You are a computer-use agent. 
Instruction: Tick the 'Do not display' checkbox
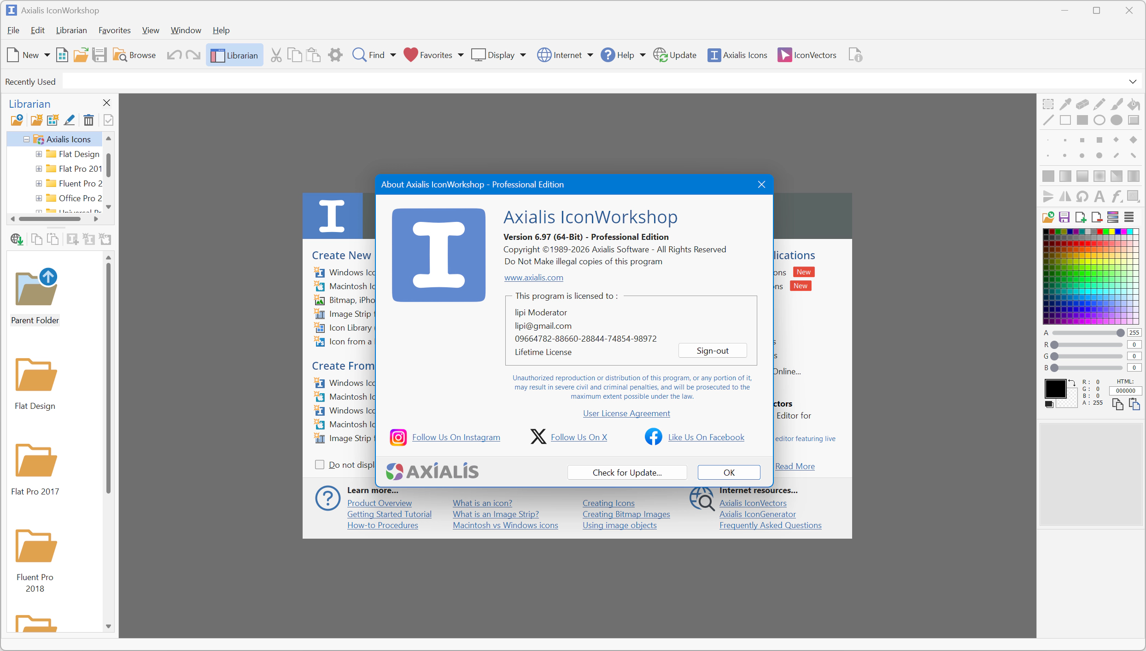[319, 465]
